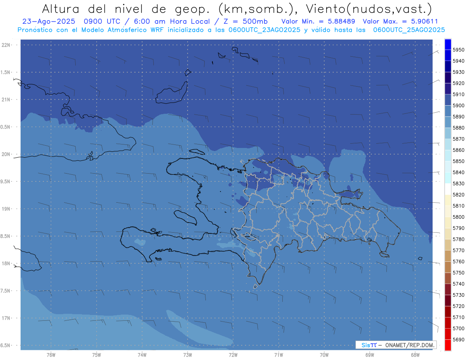The width and height of the screenshot is (466, 360).
Task: Click the '9.5N' latitude label
Action: point(6,181)
